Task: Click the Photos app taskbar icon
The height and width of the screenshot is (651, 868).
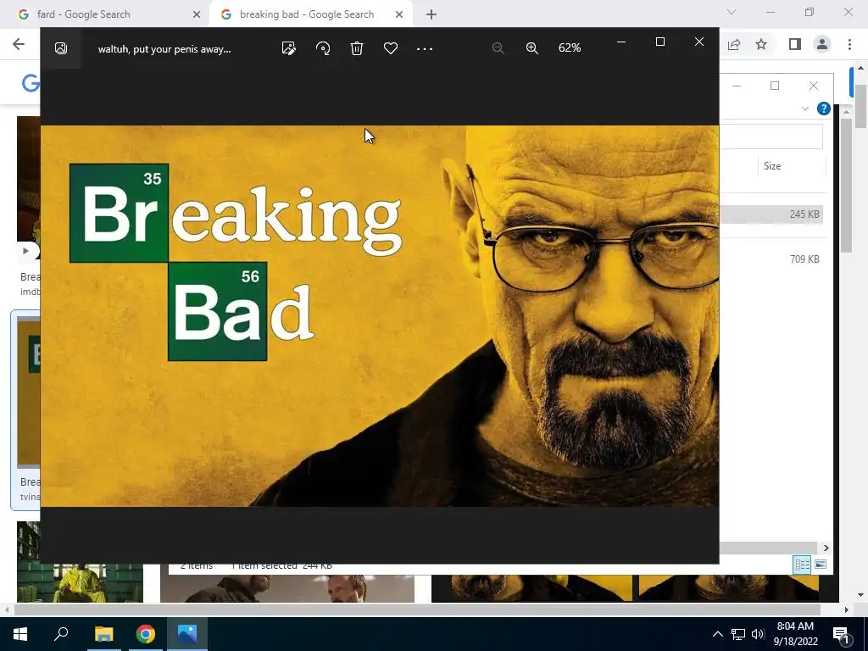Action: pos(187,634)
